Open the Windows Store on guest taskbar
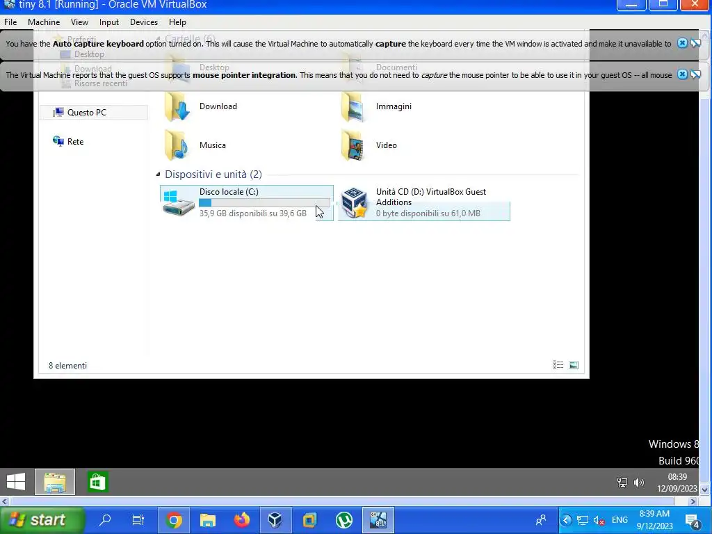Image resolution: width=712 pixels, height=534 pixels. [x=97, y=482]
